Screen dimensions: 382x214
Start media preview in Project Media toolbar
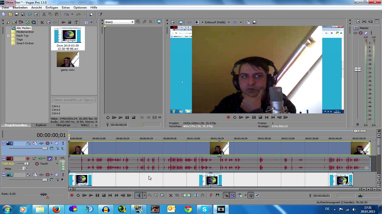(x=64, y=22)
